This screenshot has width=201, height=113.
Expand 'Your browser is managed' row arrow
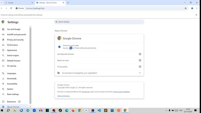click(x=140, y=73)
